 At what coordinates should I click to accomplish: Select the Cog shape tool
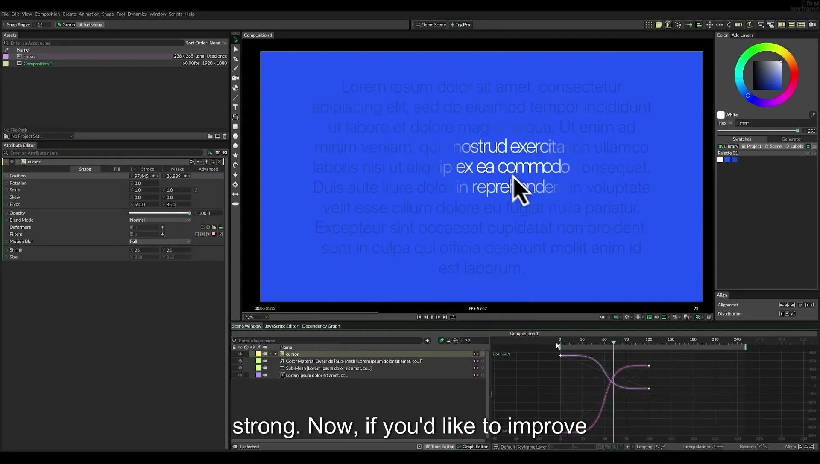pyautogui.click(x=235, y=185)
